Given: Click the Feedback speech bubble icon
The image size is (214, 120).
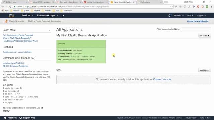Looking at the screenshot, I should pos(5,118).
